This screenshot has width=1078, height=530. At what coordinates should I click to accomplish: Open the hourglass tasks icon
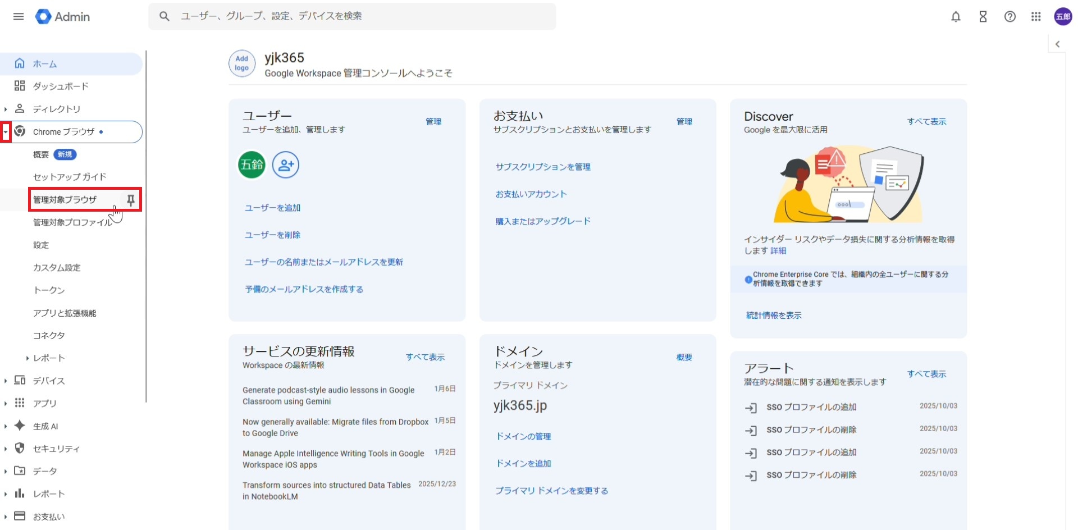click(983, 17)
